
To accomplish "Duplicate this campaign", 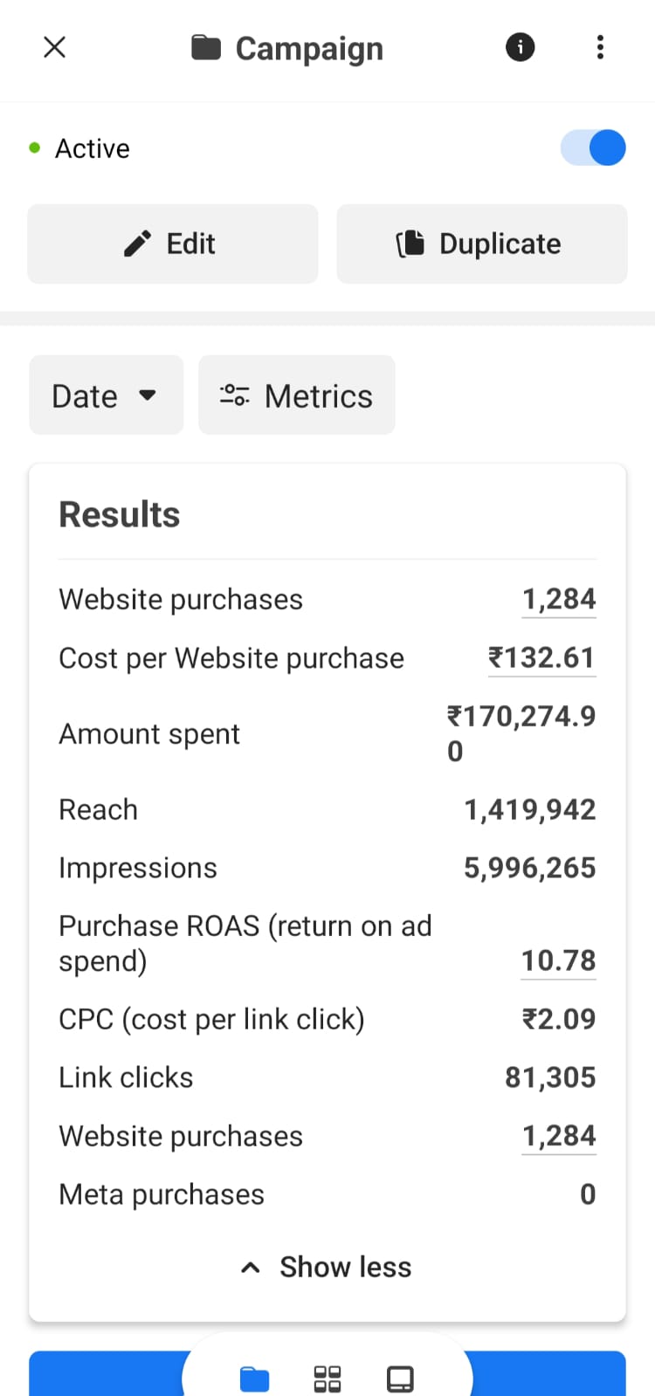I will [x=482, y=244].
